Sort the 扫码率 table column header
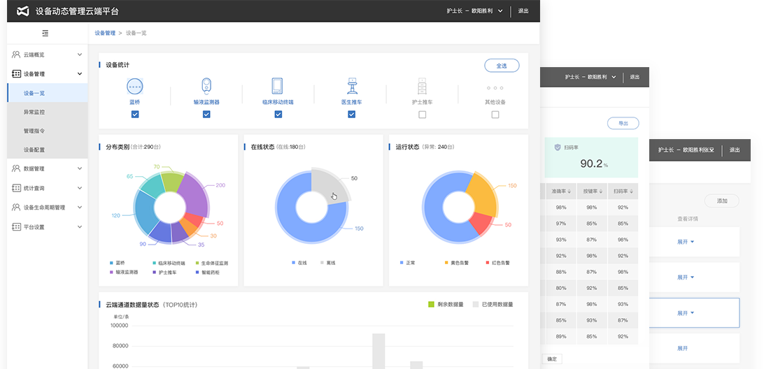 click(x=623, y=191)
